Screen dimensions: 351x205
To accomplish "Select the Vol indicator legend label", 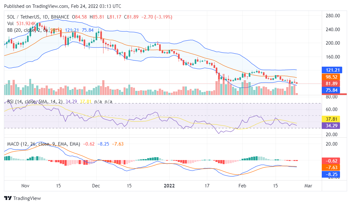I will [x=11, y=24].
